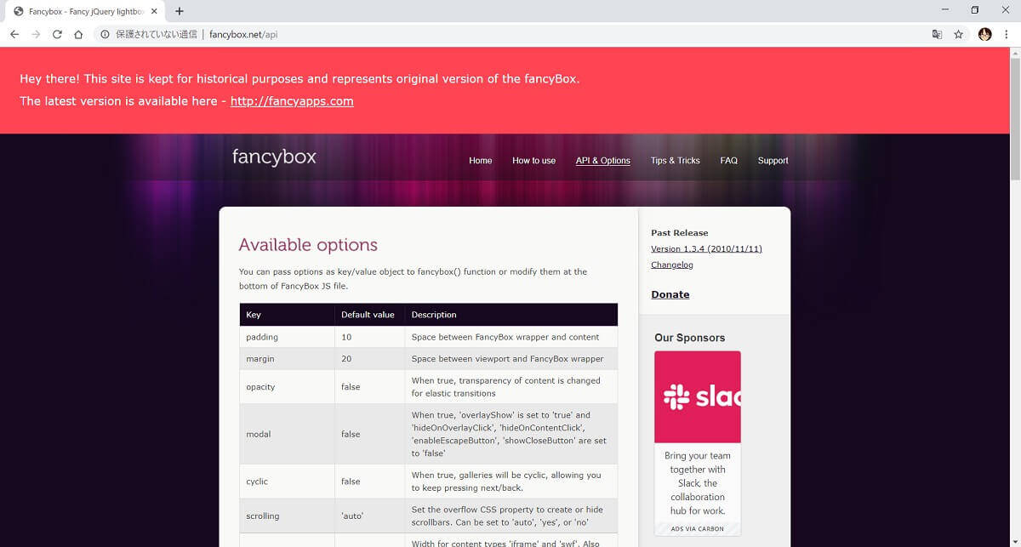1021x547 pixels.
Task: Click the fancybox site logo
Action: (273, 157)
